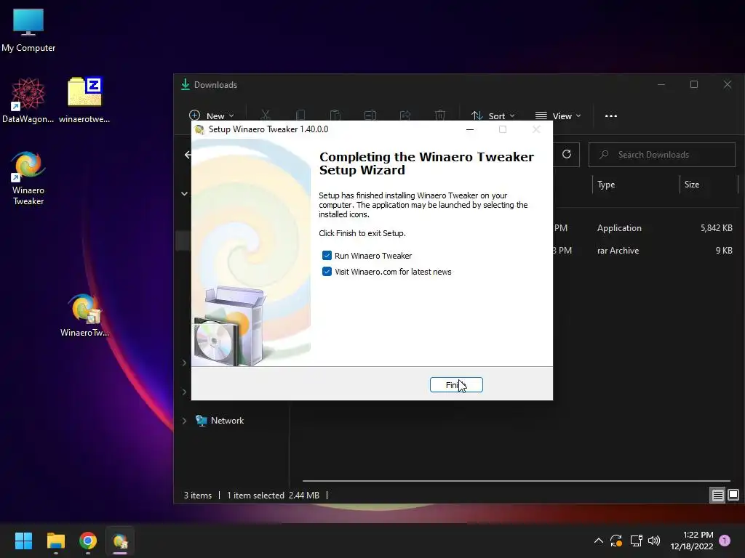The width and height of the screenshot is (745, 558).
Task: Select winaerotweaker zip archive on desktop
Action: pyautogui.click(x=84, y=100)
